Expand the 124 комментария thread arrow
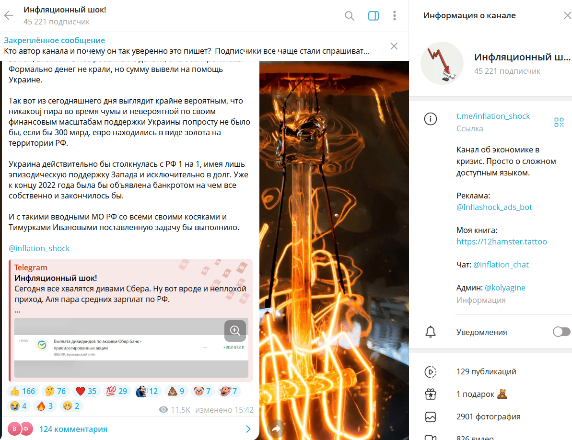The width and height of the screenshot is (572, 440). pos(248,429)
